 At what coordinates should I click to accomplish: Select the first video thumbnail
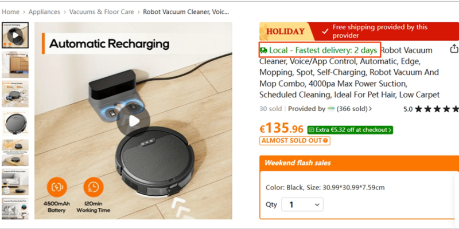pyautogui.click(x=15, y=36)
